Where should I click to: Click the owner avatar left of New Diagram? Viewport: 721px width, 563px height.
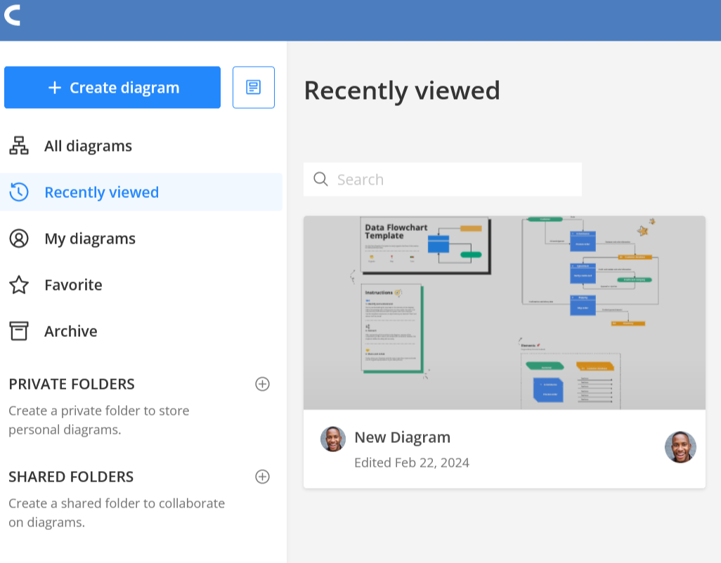333,439
